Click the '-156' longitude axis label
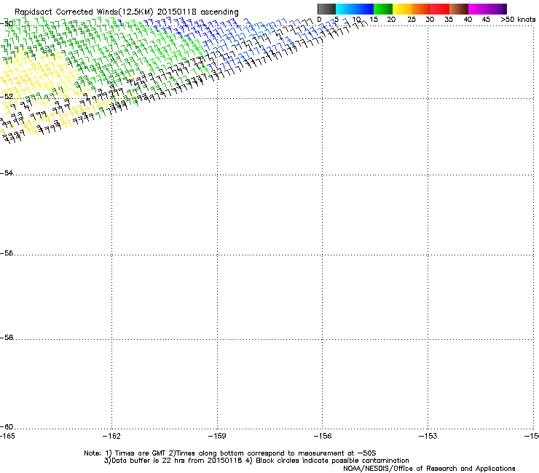The width and height of the screenshot is (539, 473). tap(323, 436)
